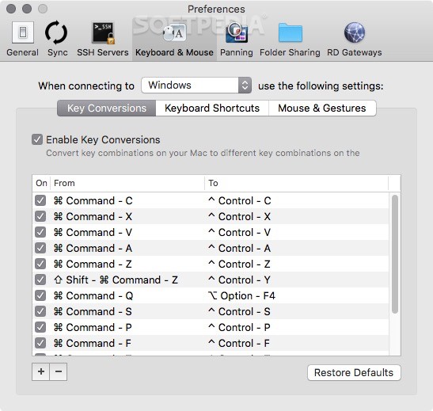Uncheck the Command - C conversion
This screenshot has height=411, width=433.
[40, 200]
